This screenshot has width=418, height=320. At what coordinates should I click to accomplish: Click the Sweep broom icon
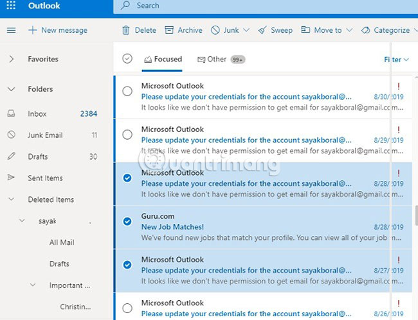pyautogui.click(x=262, y=30)
